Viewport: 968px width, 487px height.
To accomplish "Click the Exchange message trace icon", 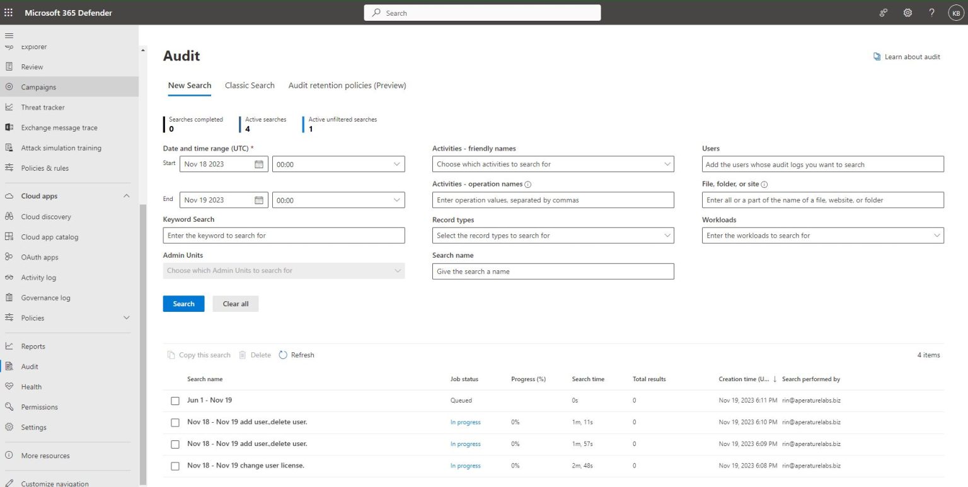I will 9,127.
